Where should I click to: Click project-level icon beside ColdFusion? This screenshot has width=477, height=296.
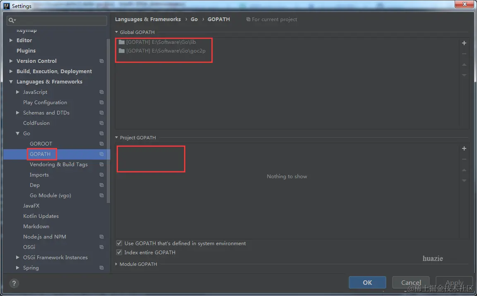click(x=102, y=123)
